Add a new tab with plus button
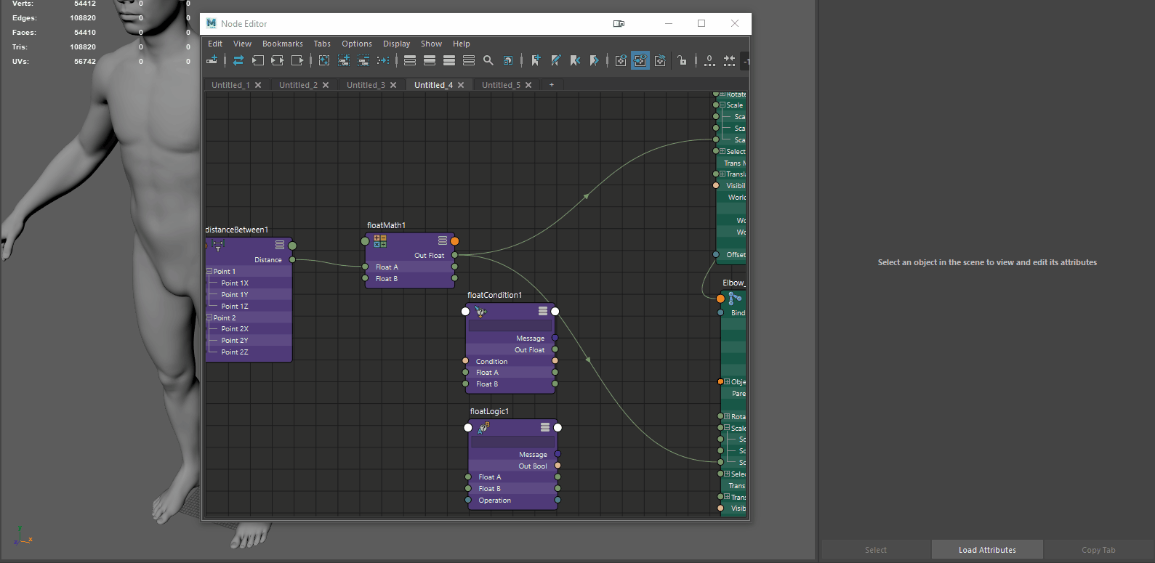This screenshot has width=1155, height=563. tap(552, 85)
